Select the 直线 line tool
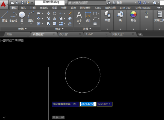The image size is (164, 120). pos(5,17)
